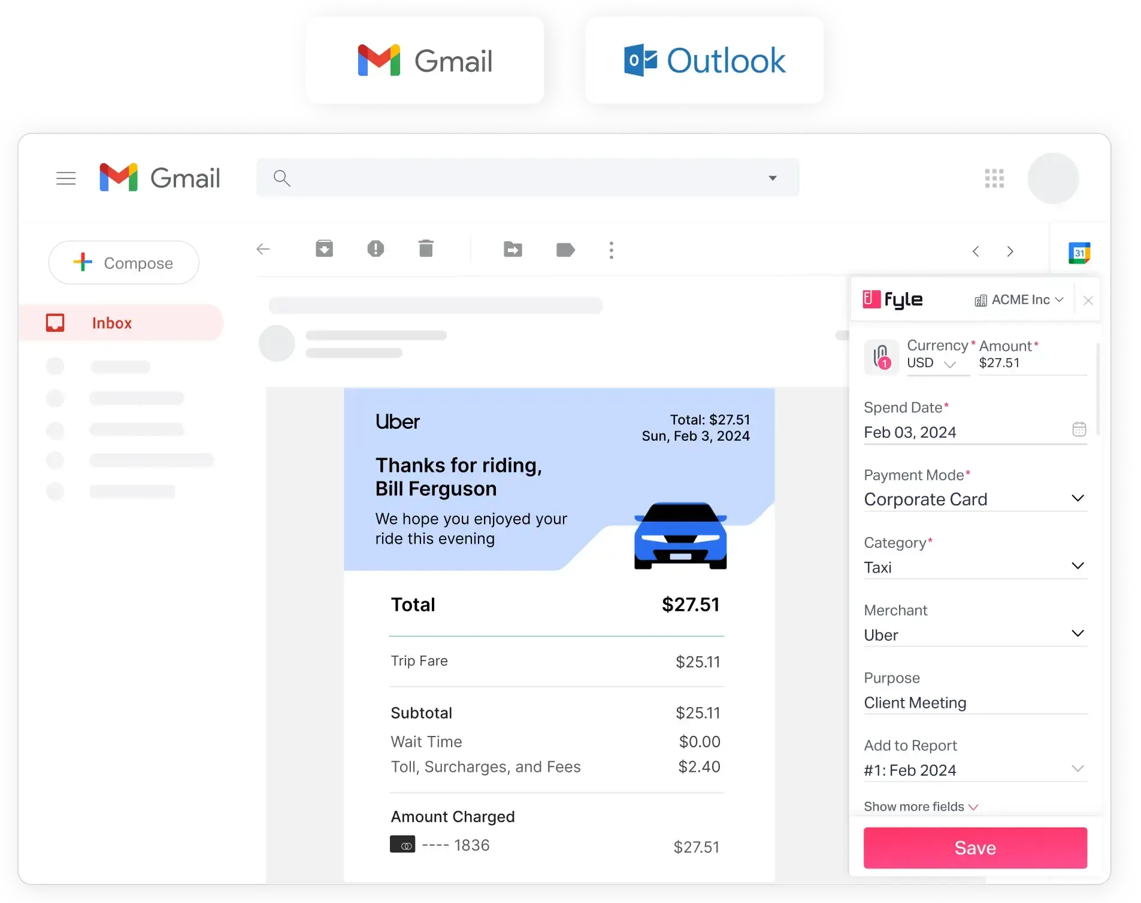
Task: Select the Wait Time $0.00 value
Action: coord(700,742)
